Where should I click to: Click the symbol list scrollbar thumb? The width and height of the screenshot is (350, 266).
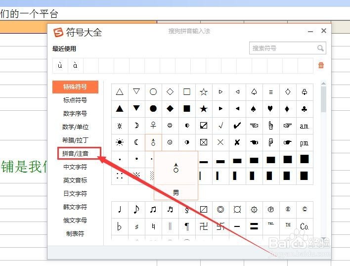(323, 99)
